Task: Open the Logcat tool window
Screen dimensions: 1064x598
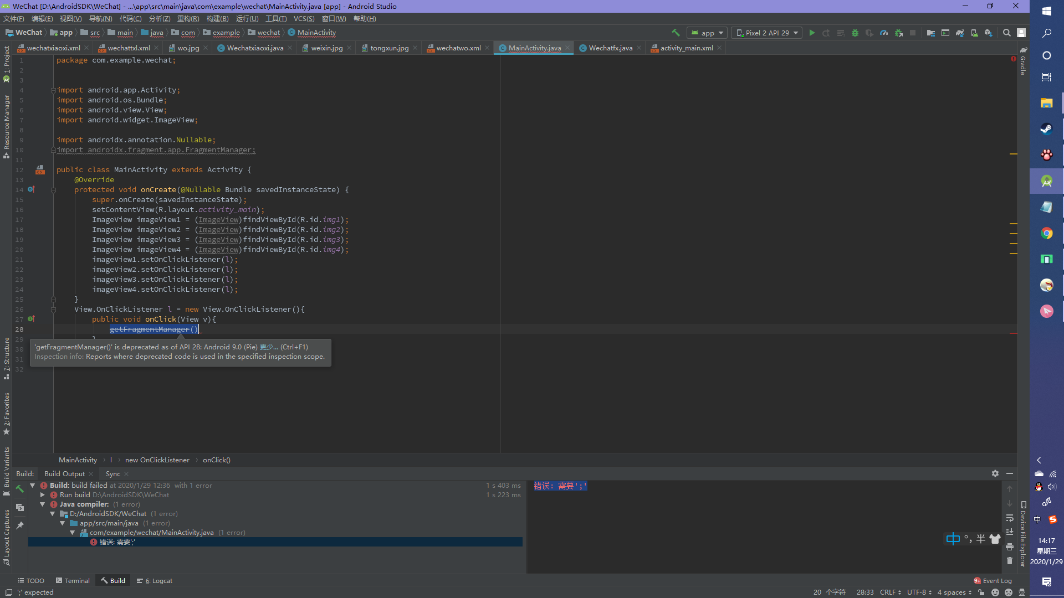Action: 155,580
